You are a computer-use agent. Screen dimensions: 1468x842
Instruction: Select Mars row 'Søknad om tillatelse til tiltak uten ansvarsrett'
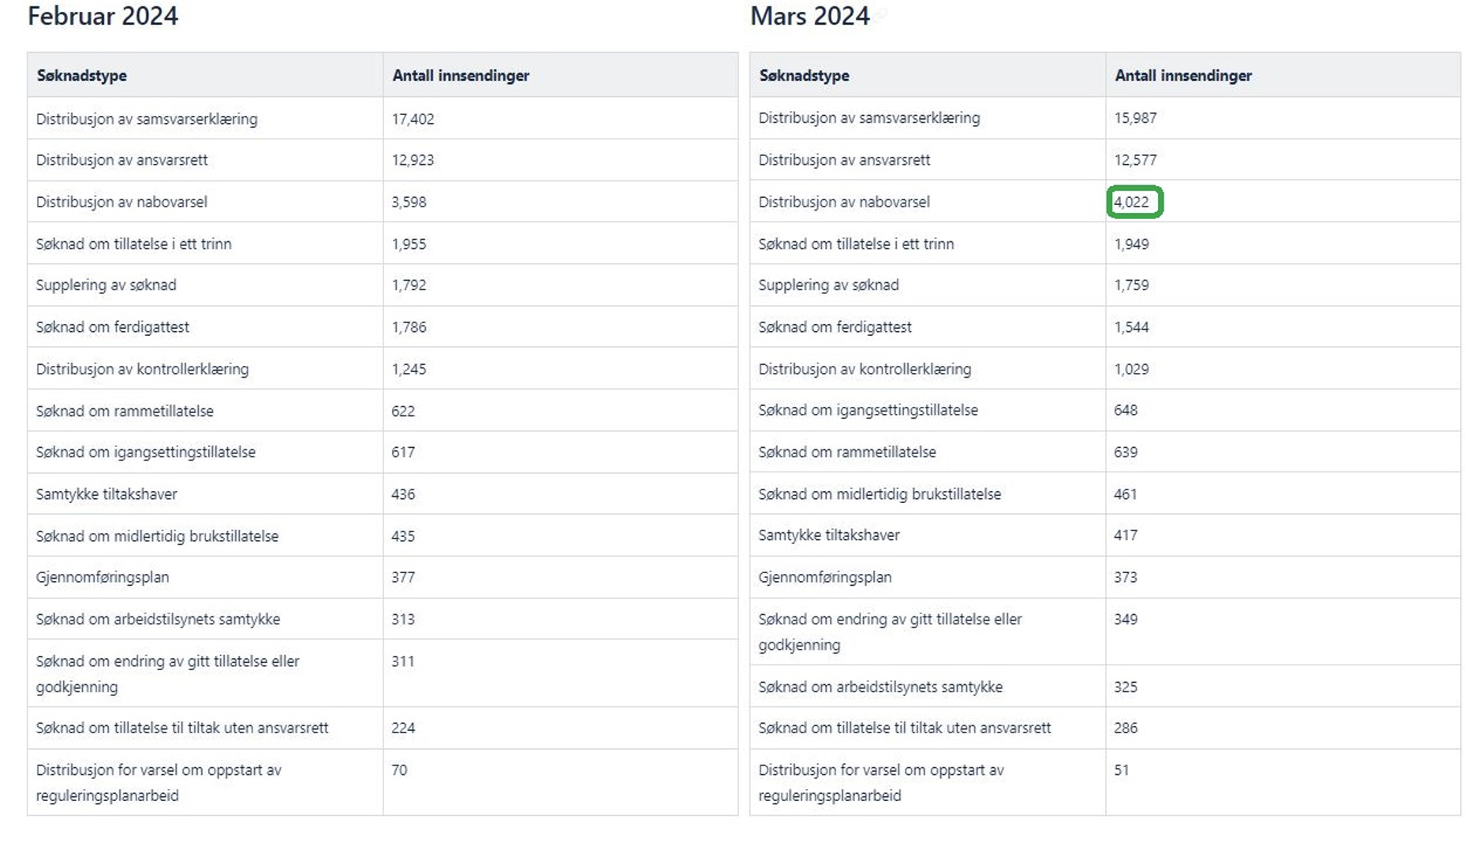[x=1105, y=728]
